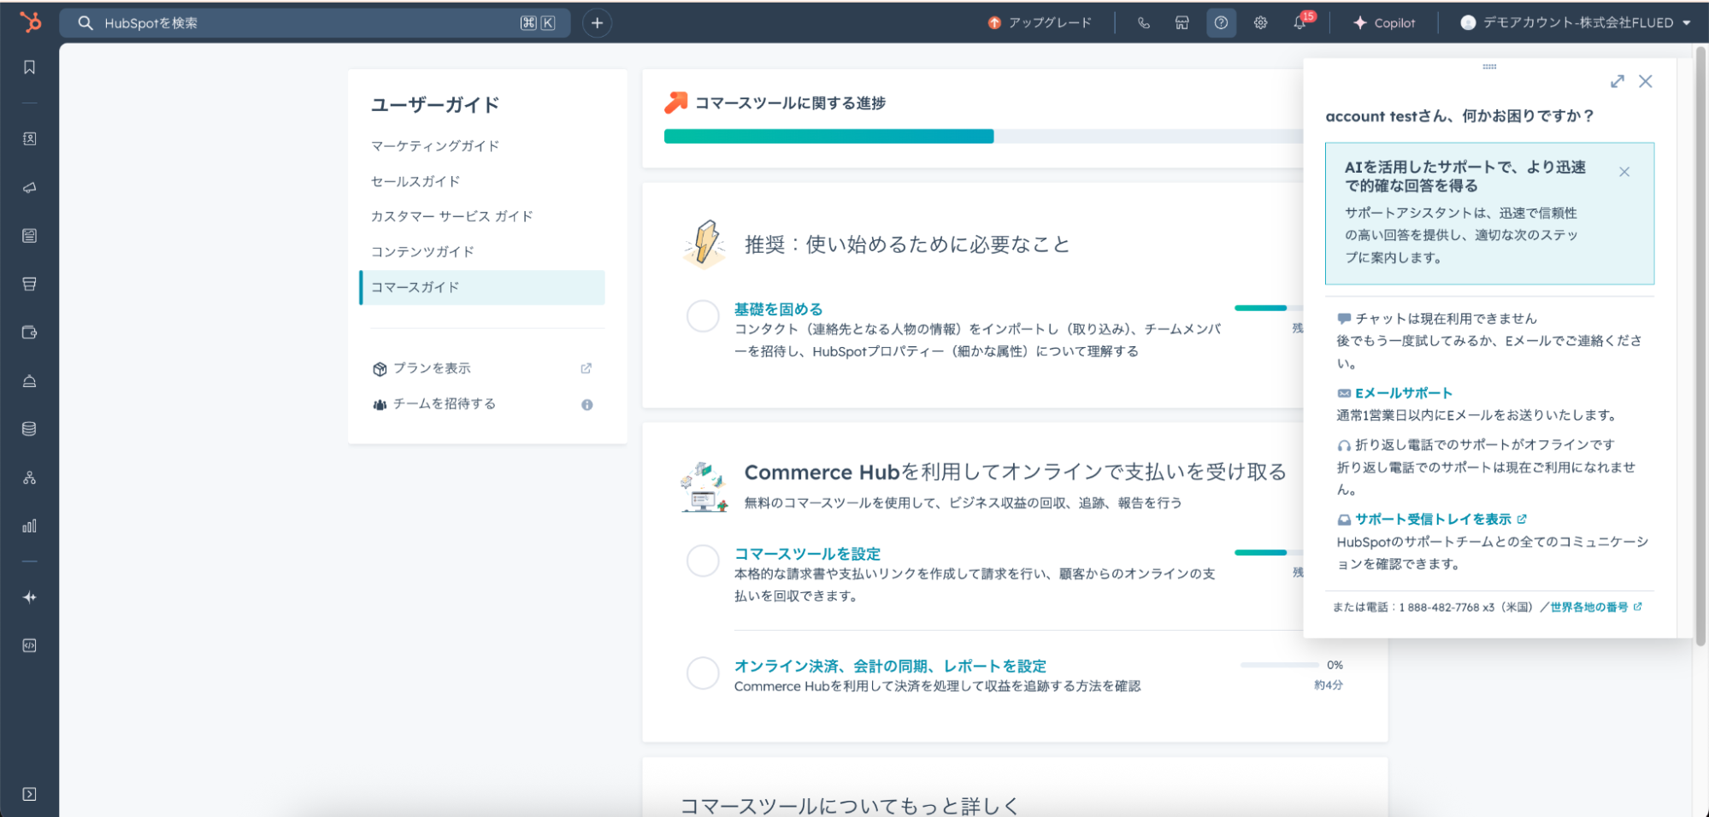Open the Breeze AI sparkle sidebar icon

point(29,597)
